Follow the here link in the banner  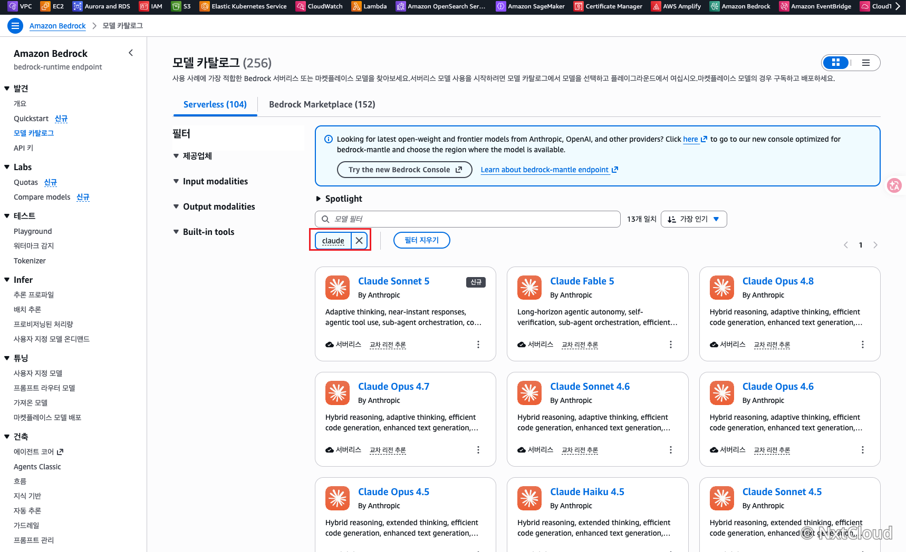[695, 139]
